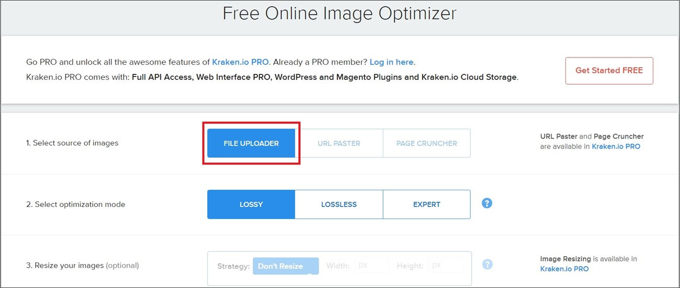Image resolution: width=680 pixels, height=288 pixels.
Task: Click the Get Started FREE button
Action: coord(609,71)
